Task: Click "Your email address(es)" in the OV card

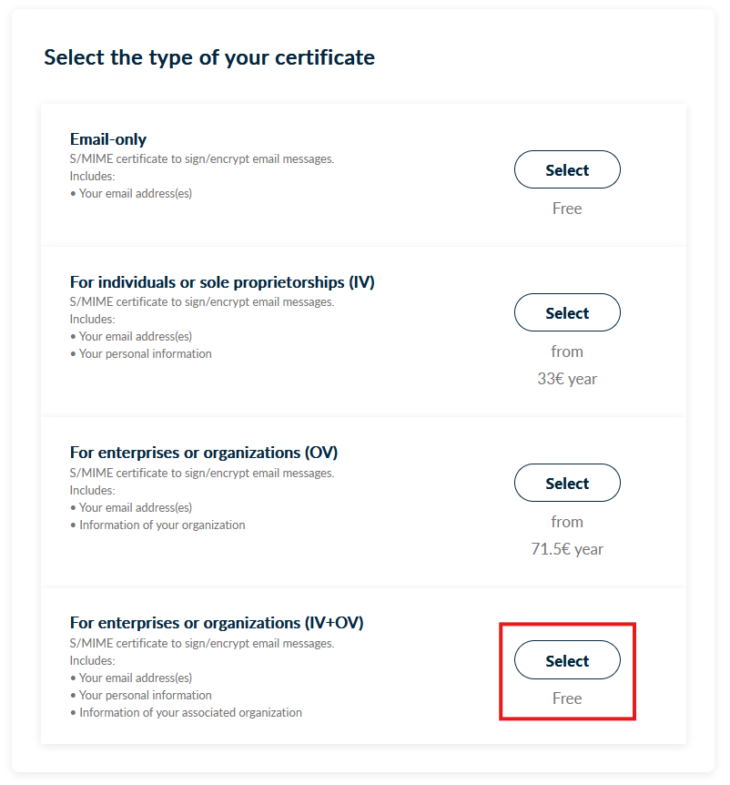Action: click(135, 507)
